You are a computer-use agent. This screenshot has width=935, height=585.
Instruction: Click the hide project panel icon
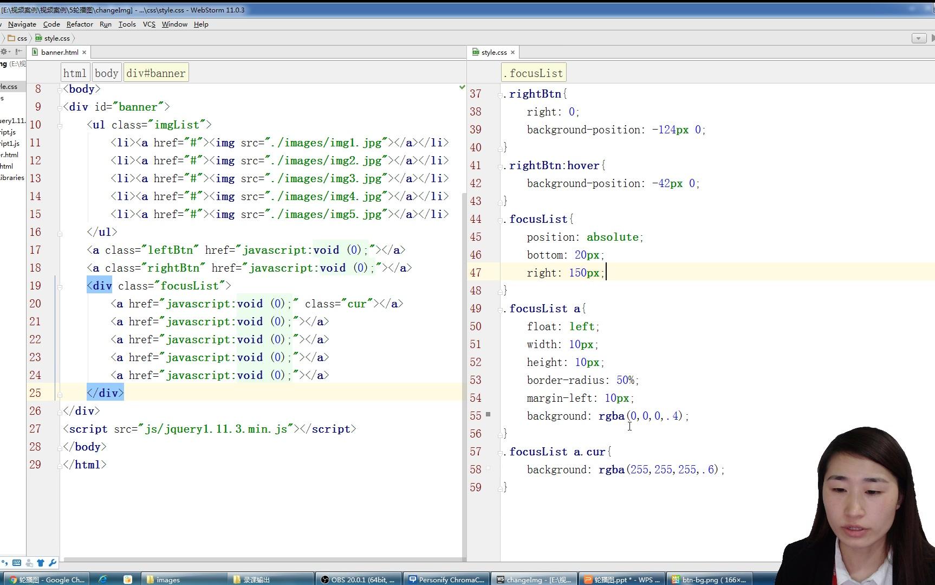coord(18,52)
